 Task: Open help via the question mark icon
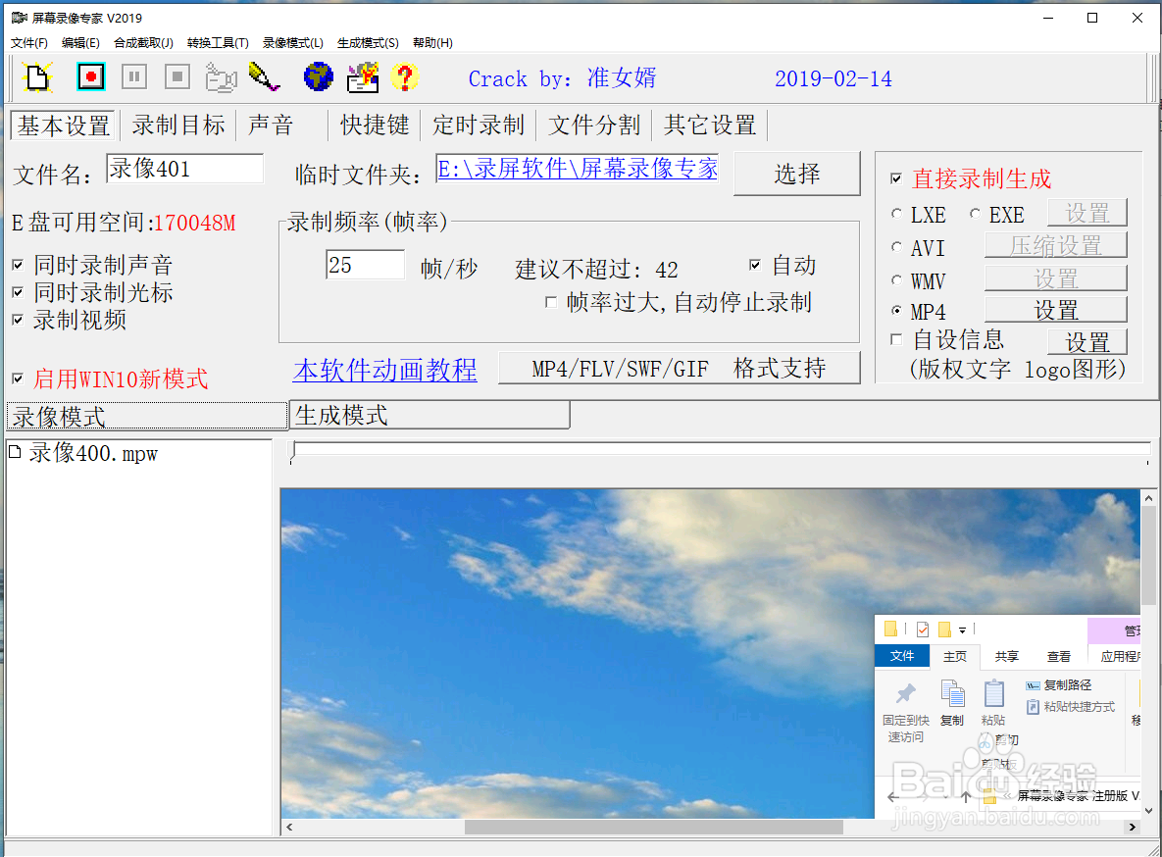405,76
